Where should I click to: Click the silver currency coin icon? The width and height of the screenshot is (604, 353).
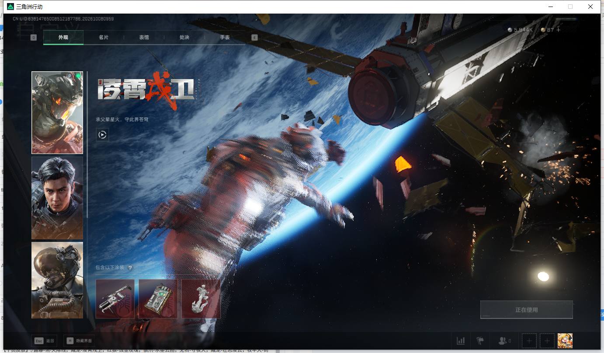pyautogui.click(x=510, y=30)
